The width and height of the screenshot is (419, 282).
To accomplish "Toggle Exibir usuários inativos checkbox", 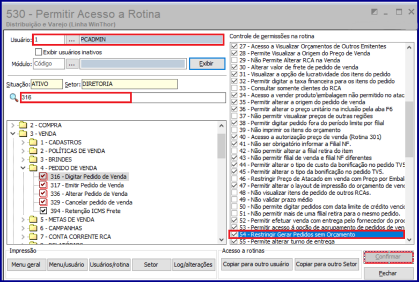I will tap(39, 52).
